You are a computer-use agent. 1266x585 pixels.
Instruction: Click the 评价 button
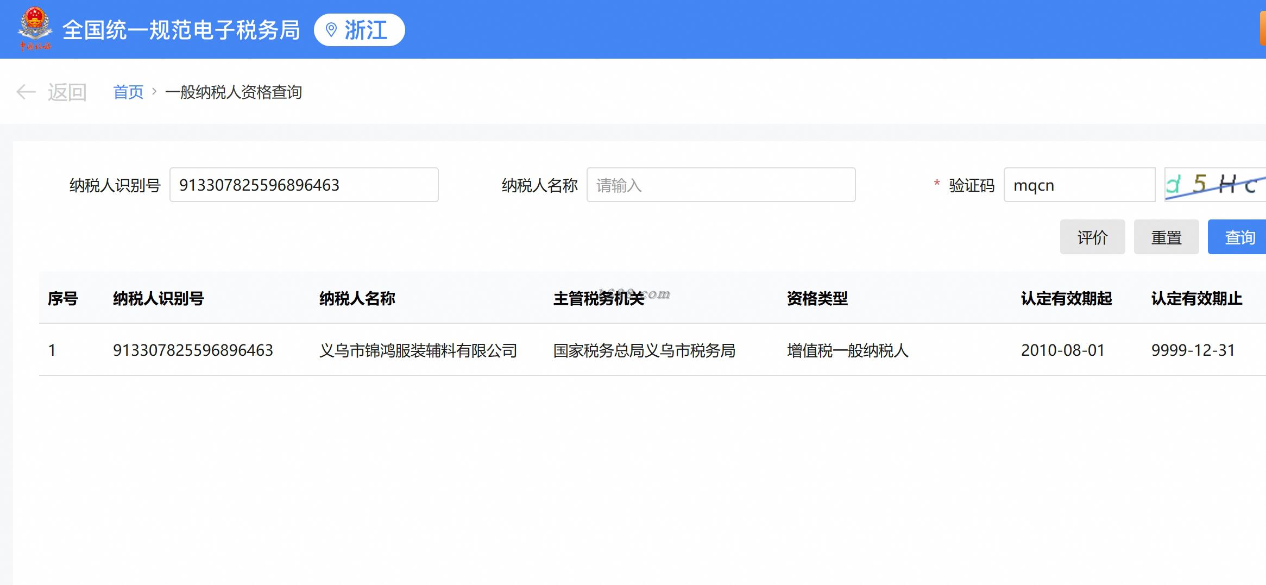1092,237
